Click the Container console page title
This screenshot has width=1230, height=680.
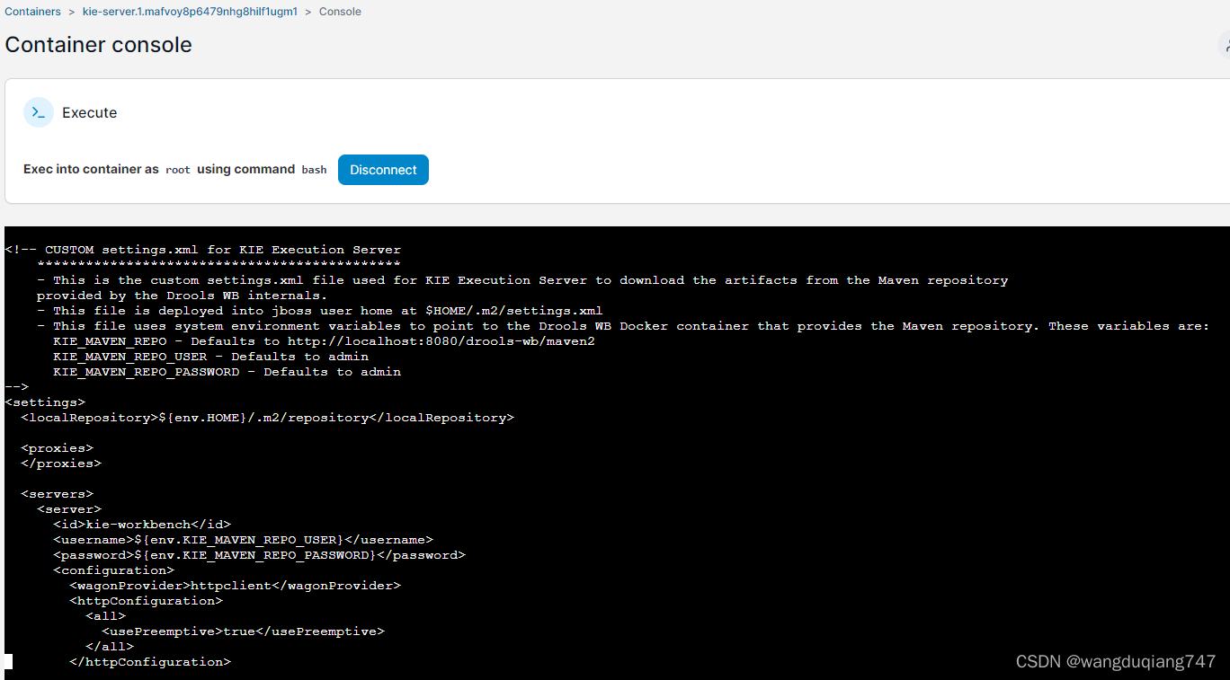point(98,45)
